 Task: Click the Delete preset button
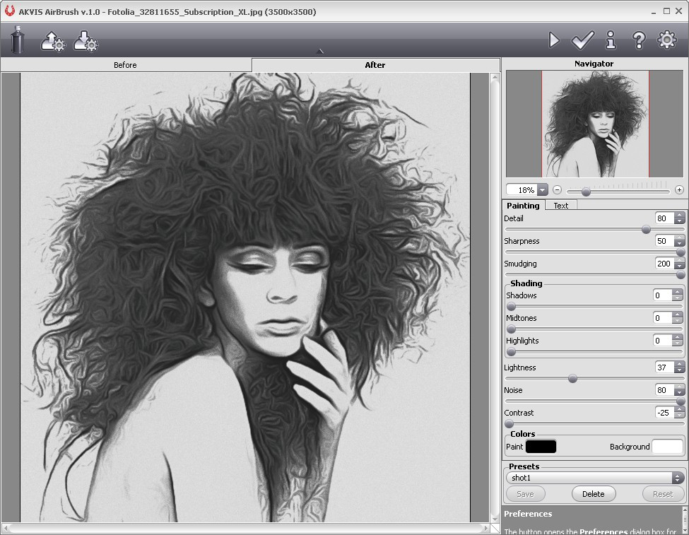593,494
